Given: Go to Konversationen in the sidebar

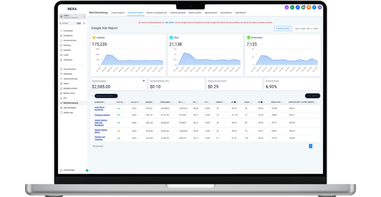Looking at the screenshot, I should (70, 40).
